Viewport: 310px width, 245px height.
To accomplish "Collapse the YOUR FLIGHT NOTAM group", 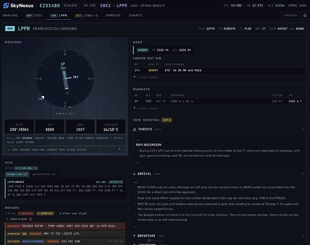I will click(x=18, y=219).
